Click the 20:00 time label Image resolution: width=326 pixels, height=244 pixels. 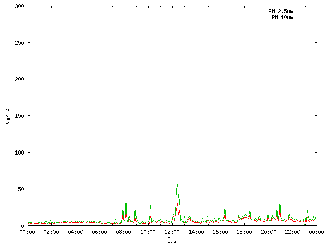268,232
